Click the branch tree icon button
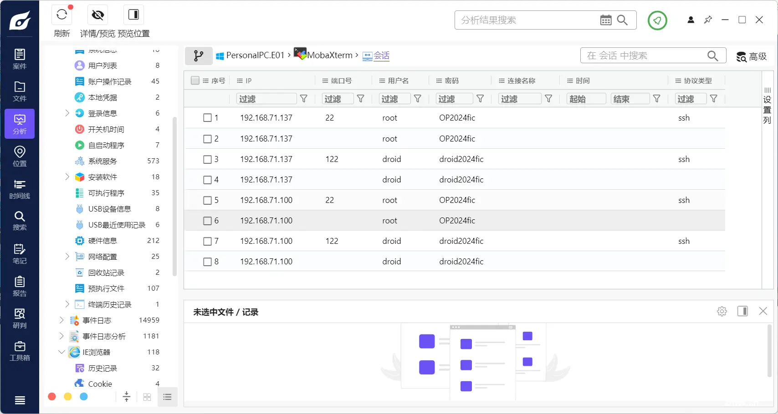This screenshot has width=778, height=414. [199, 56]
